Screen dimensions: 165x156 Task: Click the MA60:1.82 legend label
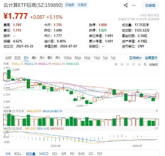tap(72, 64)
